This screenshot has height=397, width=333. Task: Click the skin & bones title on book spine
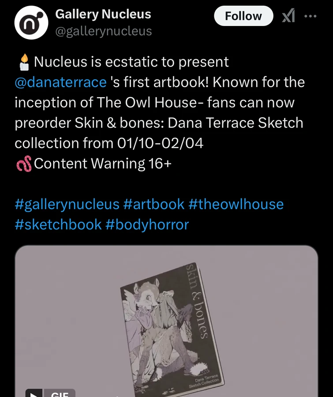[x=198, y=301]
